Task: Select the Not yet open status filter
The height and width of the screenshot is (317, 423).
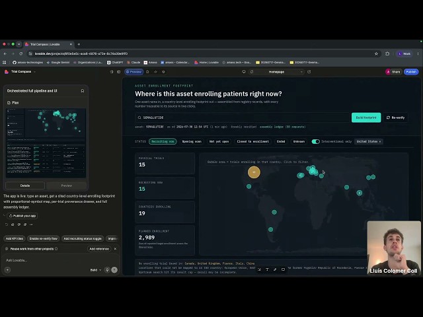Action: (x=219, y=141)
